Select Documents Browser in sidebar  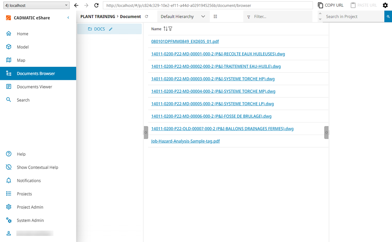38,74
